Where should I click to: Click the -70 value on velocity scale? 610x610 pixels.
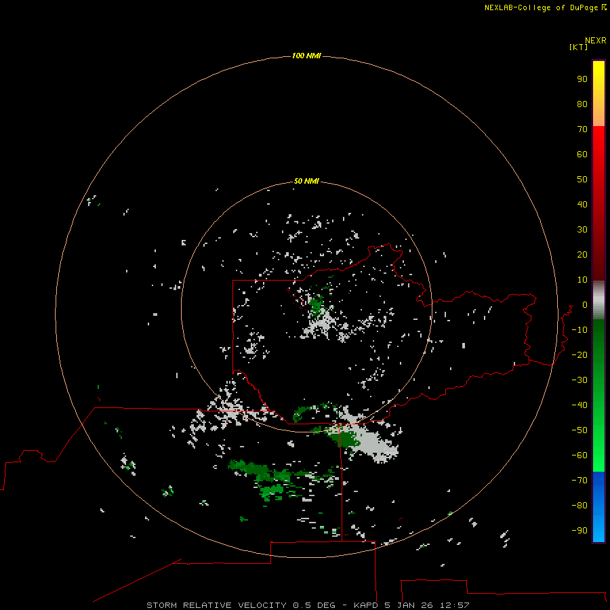tap(579, 481)
